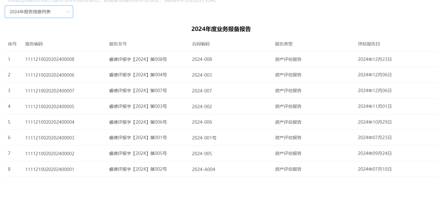Click the 序号 column header

pos(12,44)
